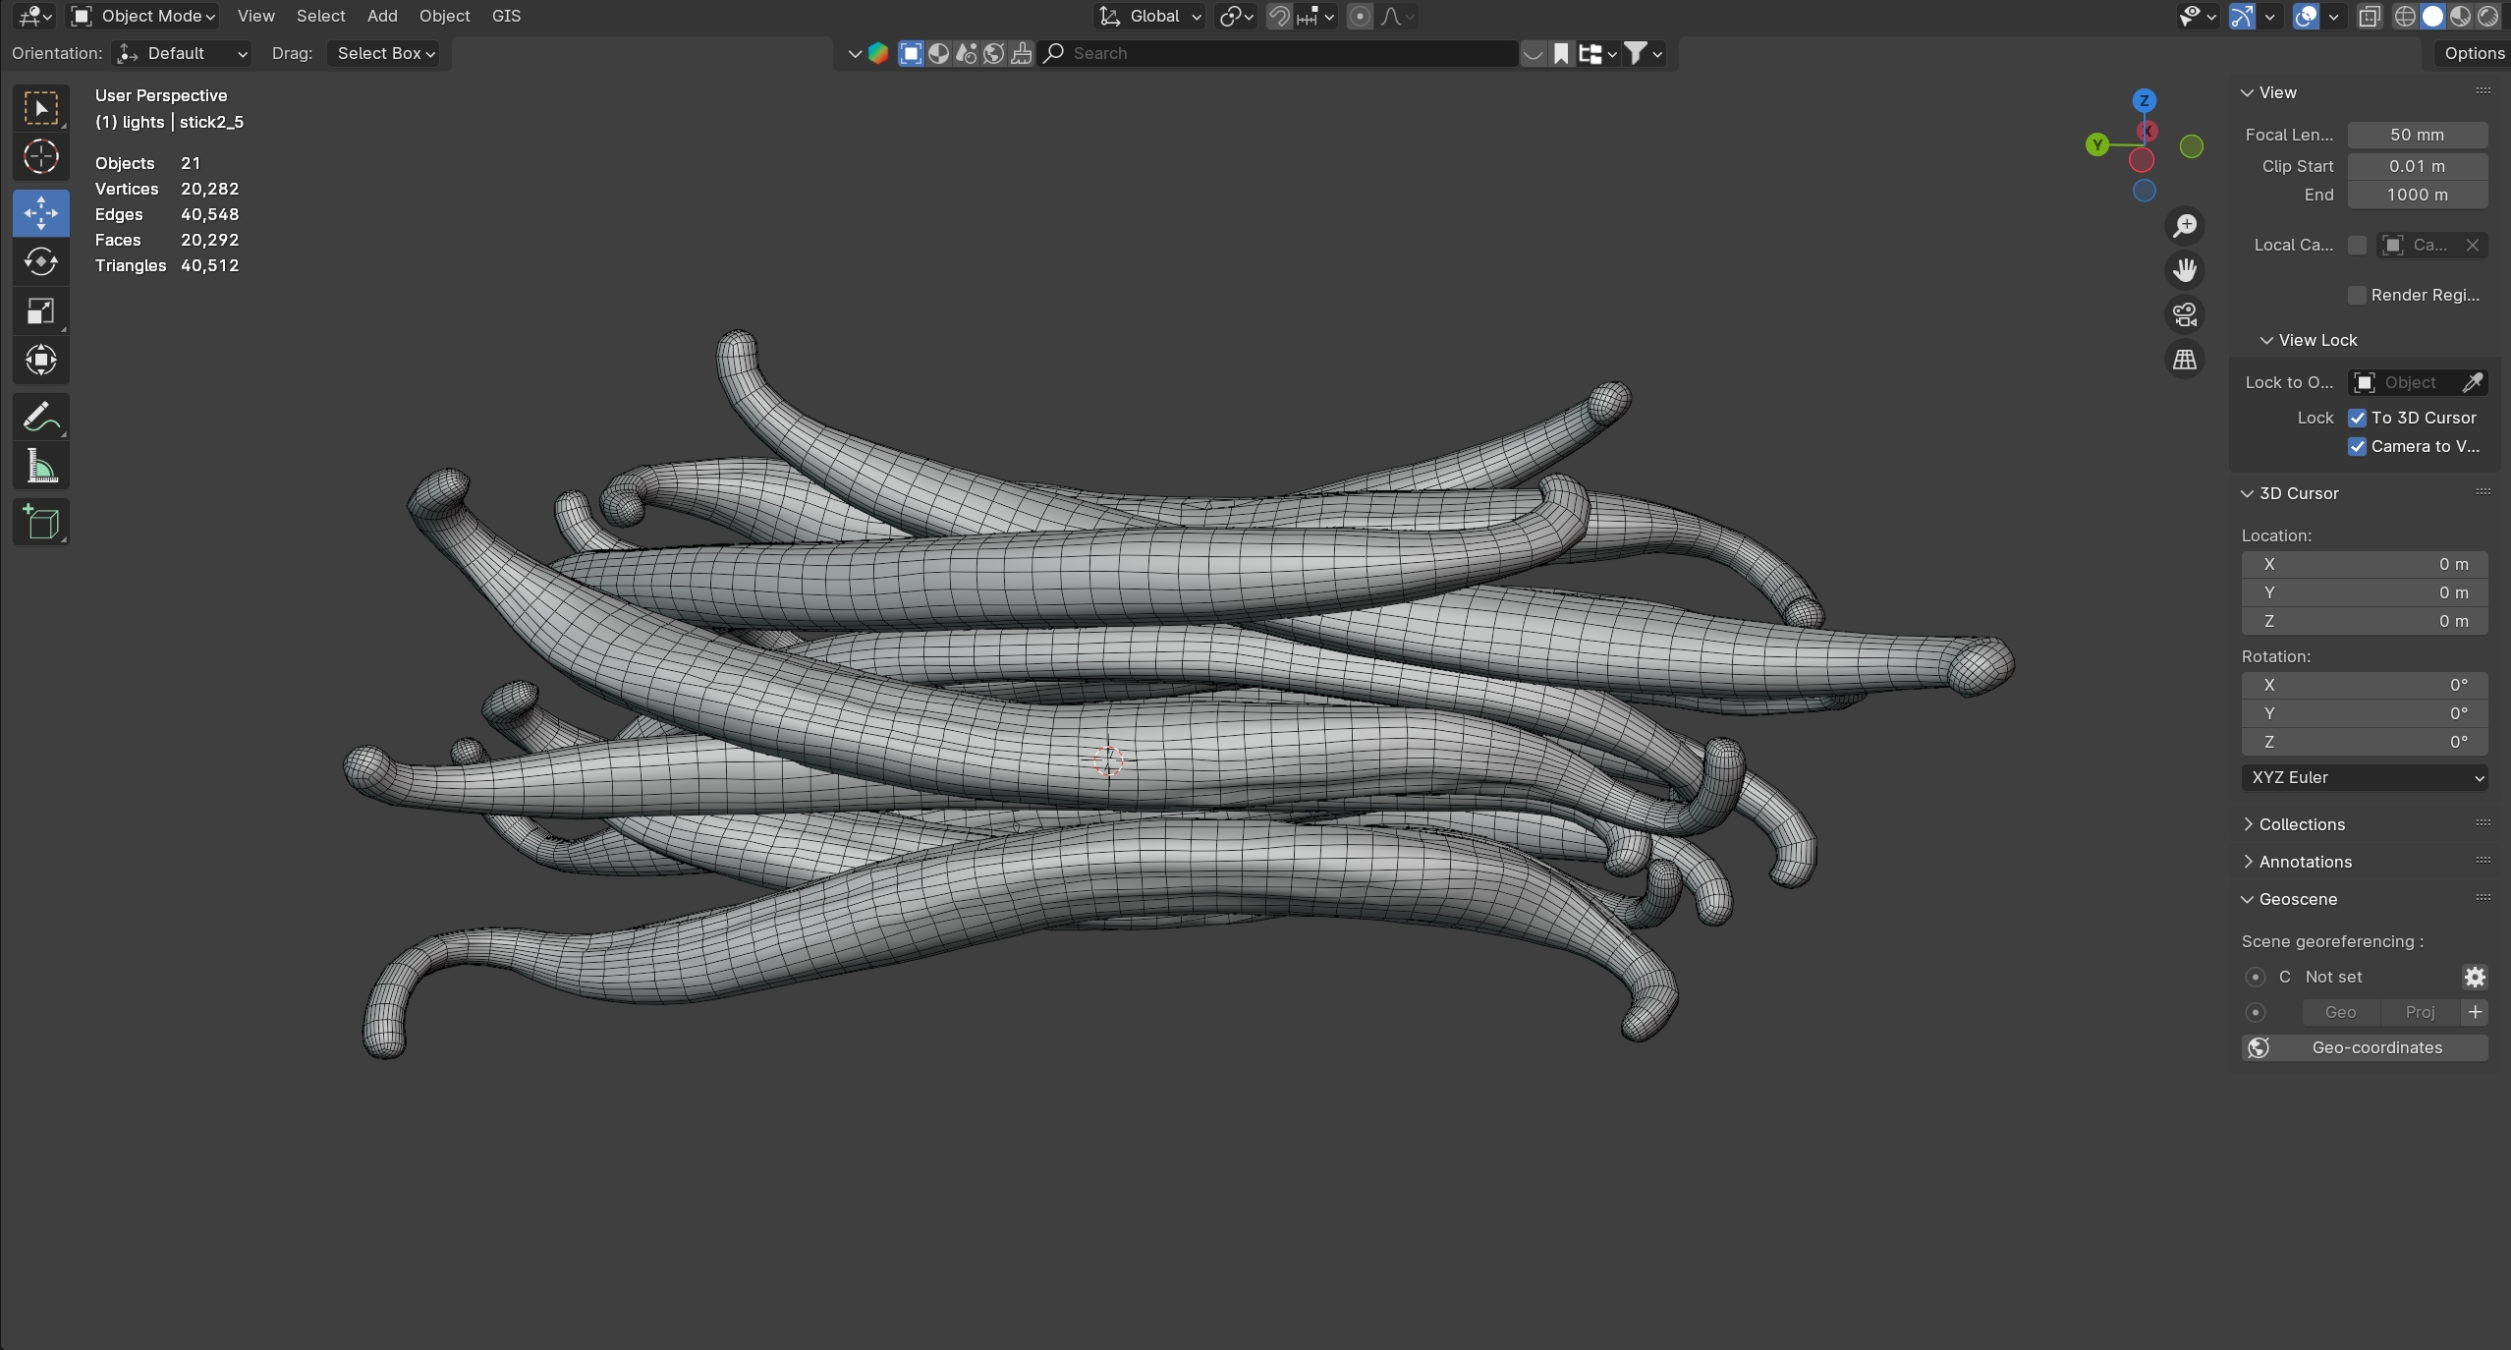Click the Focal Length 50 mm field

click(2417, 135)
